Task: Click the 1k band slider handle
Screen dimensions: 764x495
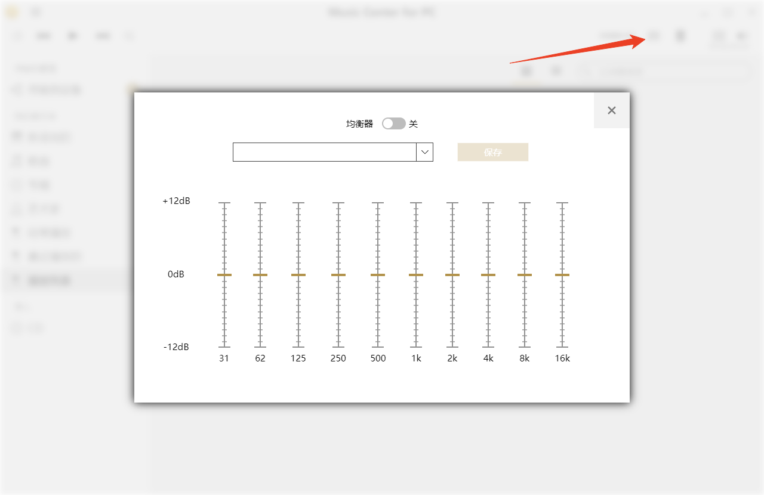Action: [x=416, y=275]
